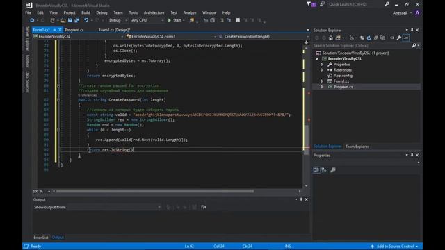Viewport: 445px width, 250px height.
Task: Click the Solution Explorer Properties wrench icon
Action: (x=399, y=38)
